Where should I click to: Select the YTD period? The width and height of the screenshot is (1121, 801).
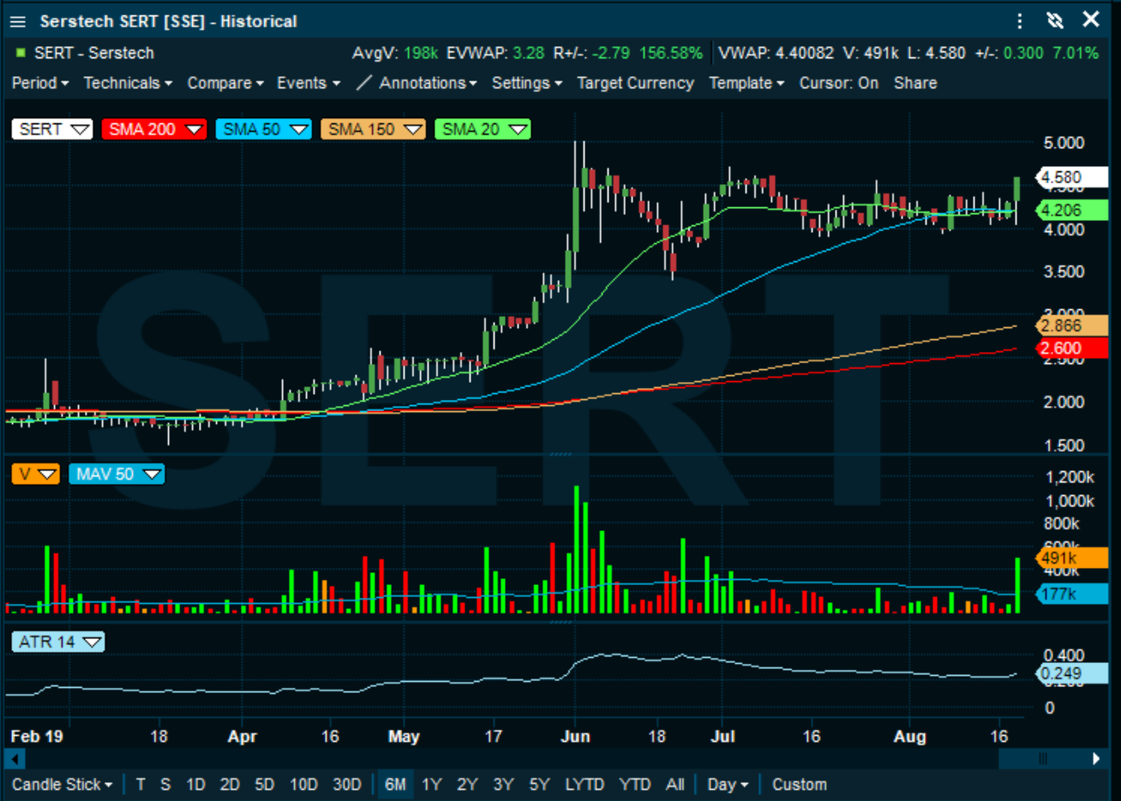pos(635,785)
